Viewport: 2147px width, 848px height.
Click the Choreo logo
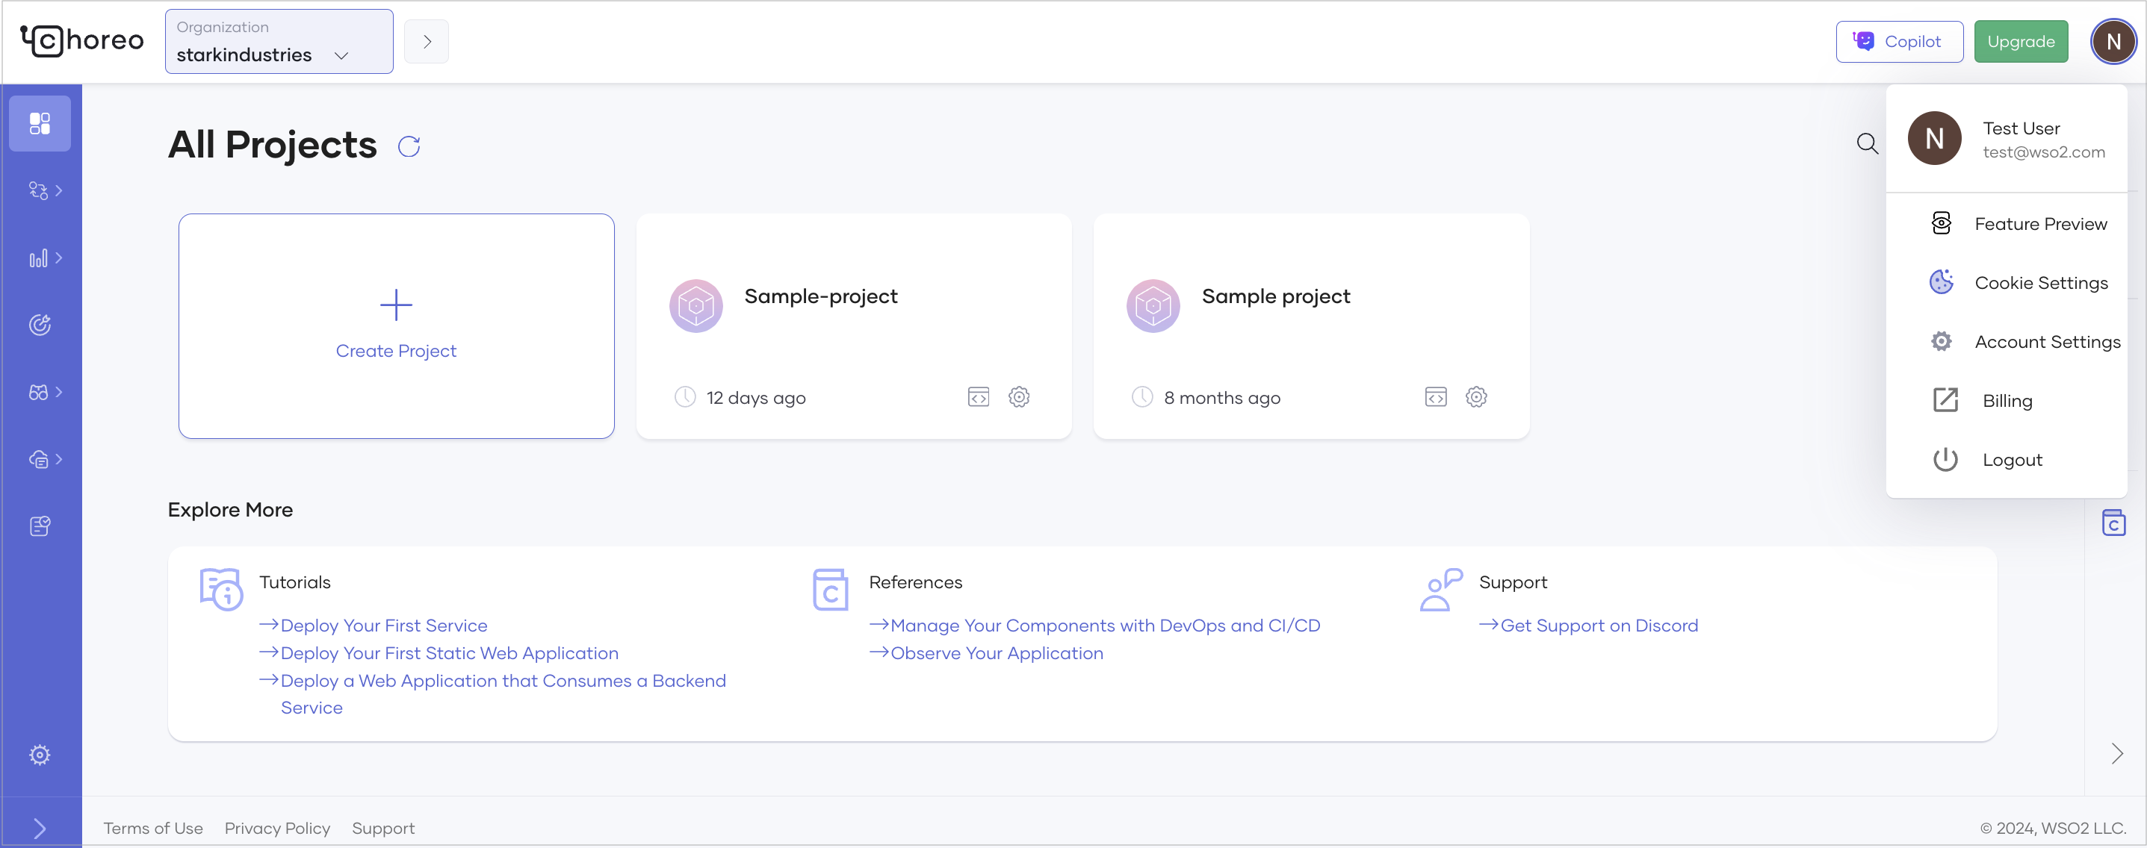pos(81,40)
